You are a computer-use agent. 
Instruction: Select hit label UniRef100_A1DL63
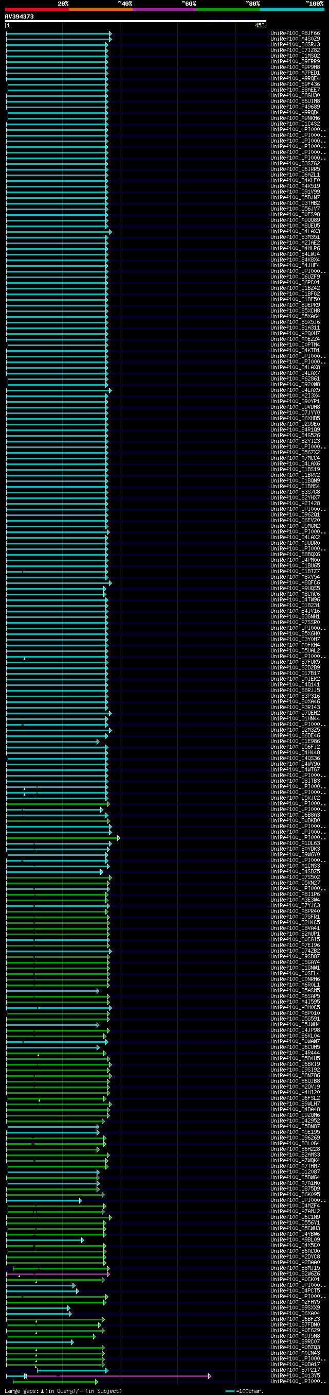(295, 843)
